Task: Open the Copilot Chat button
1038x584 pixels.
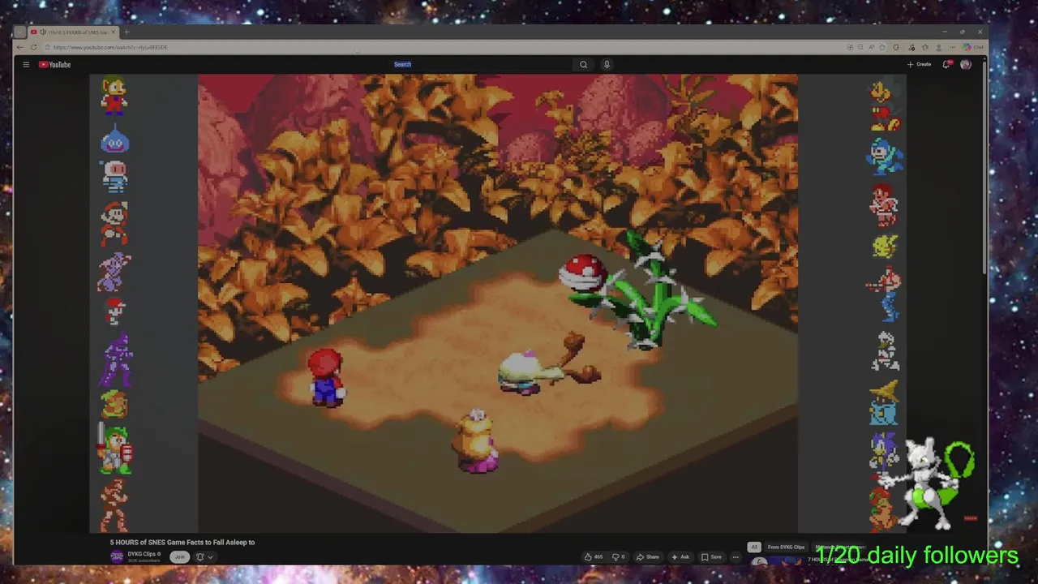Action: coord(973,47)
